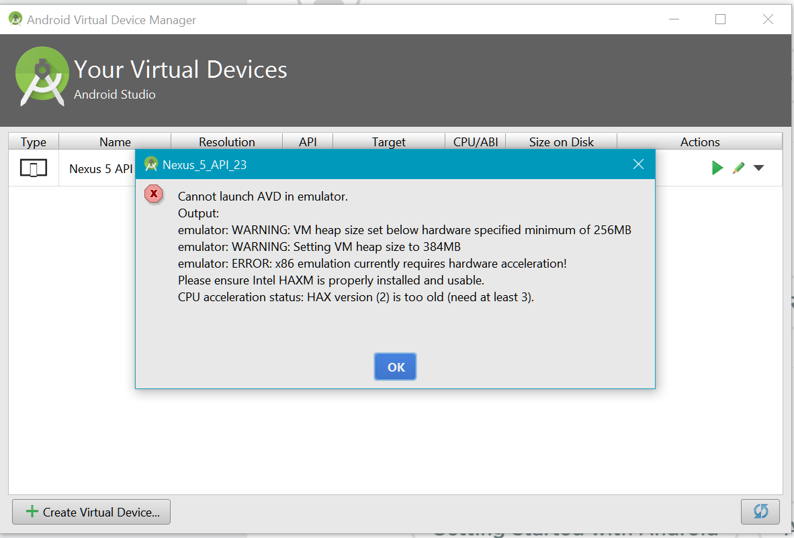This screenshot has height=538, width=794.
Task: Sort by API column header
Action: point(308,142)
